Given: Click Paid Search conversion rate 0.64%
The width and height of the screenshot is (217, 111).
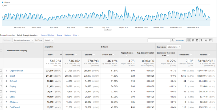Looking at the screenshot, I should tap(173, 107).
